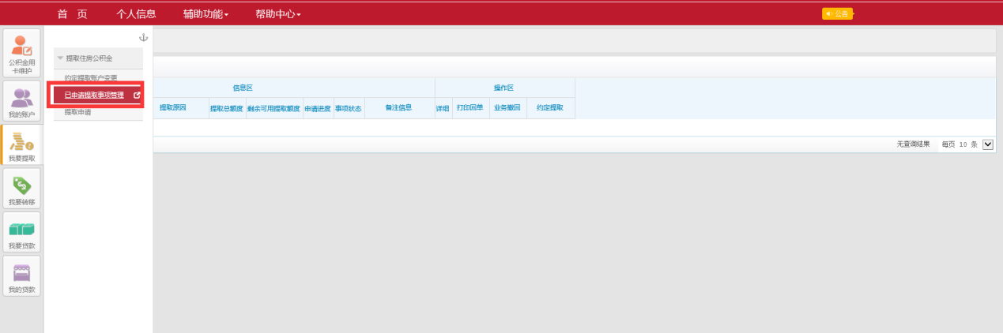The width and height of the screenshot is (1003, 333).
Task: Click external-link icon beside 已申请提取事项管理
Action: pyautogui.click(x=137, y=95)
